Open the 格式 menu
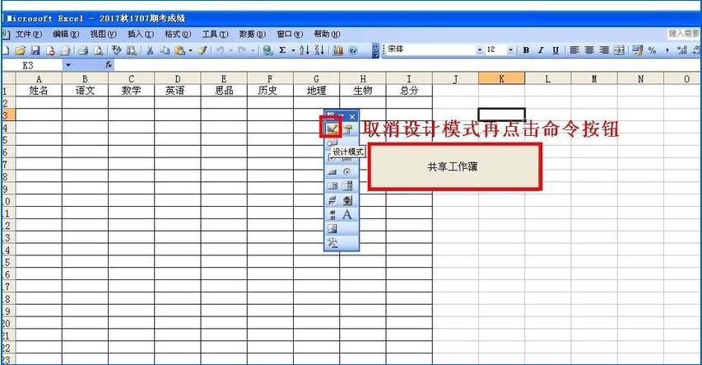Image resolution: width=702 pixels, height=365 pixels. coord(177,34)
